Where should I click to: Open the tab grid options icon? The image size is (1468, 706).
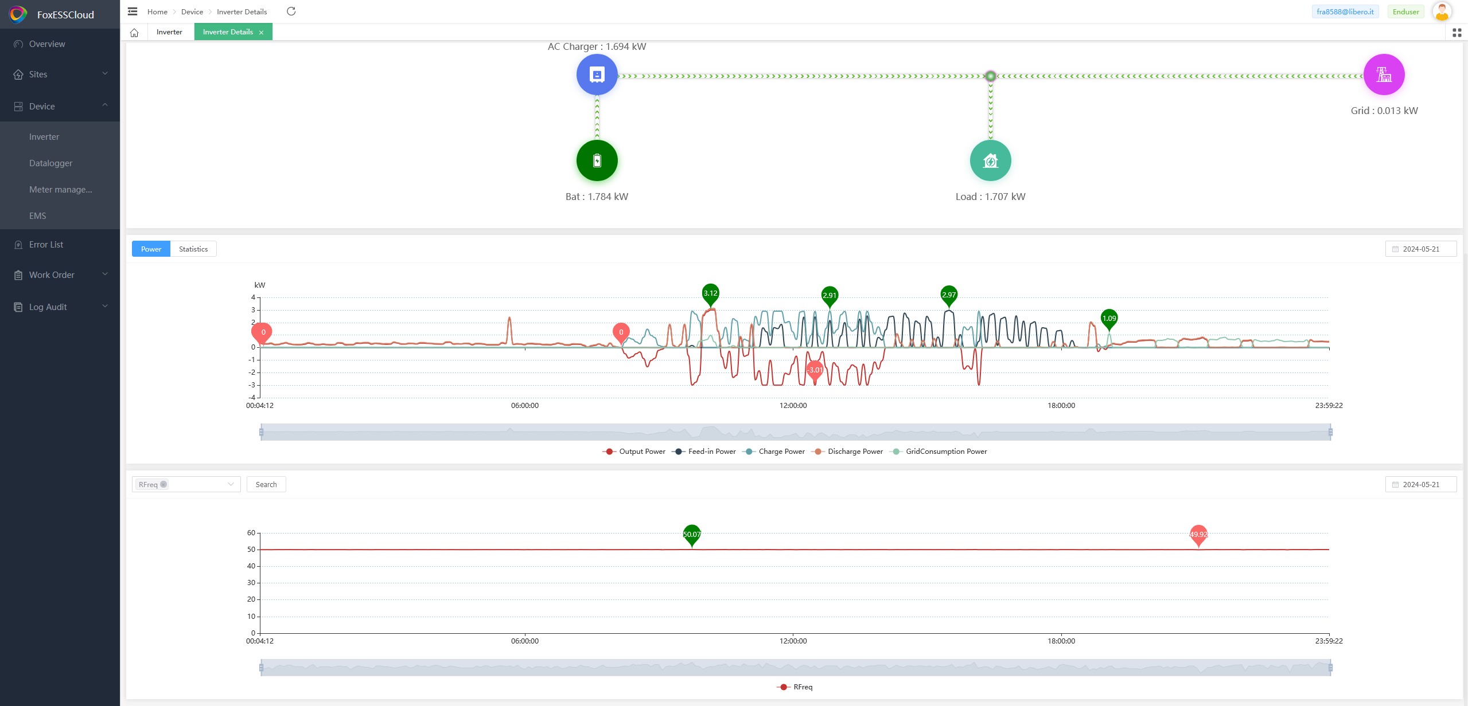click(1457, 33)
